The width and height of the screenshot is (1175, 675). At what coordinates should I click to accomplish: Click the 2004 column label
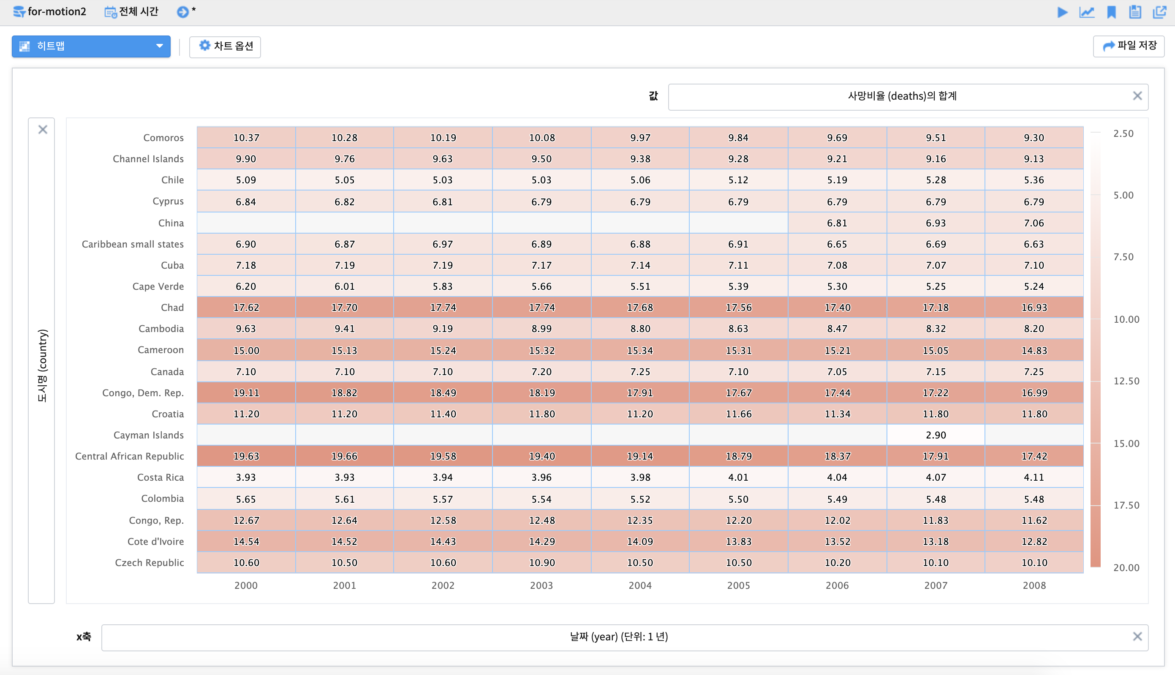640,585
